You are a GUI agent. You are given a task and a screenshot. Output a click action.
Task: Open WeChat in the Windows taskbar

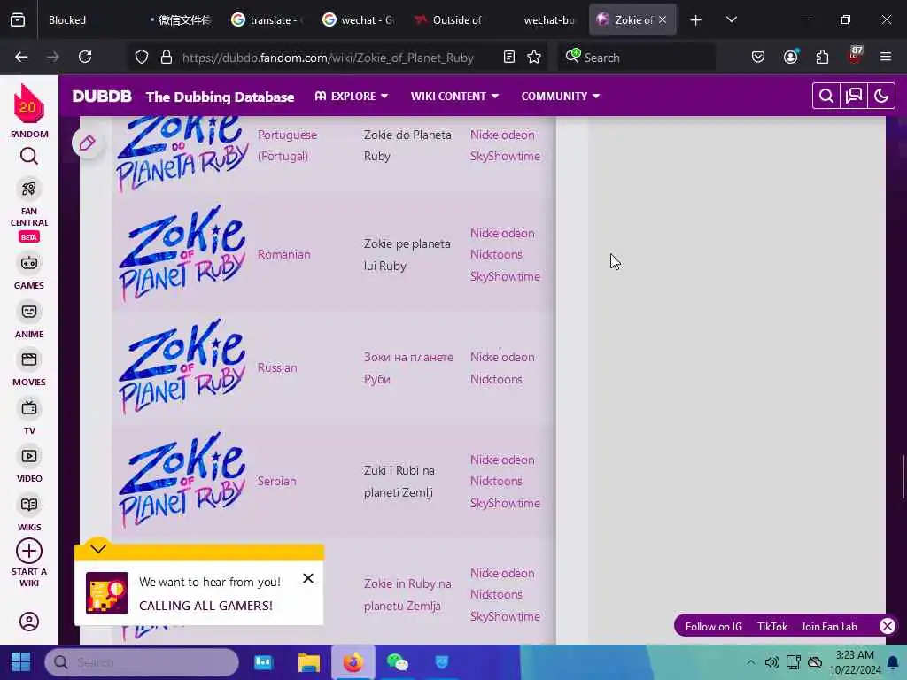pos(397,662)
